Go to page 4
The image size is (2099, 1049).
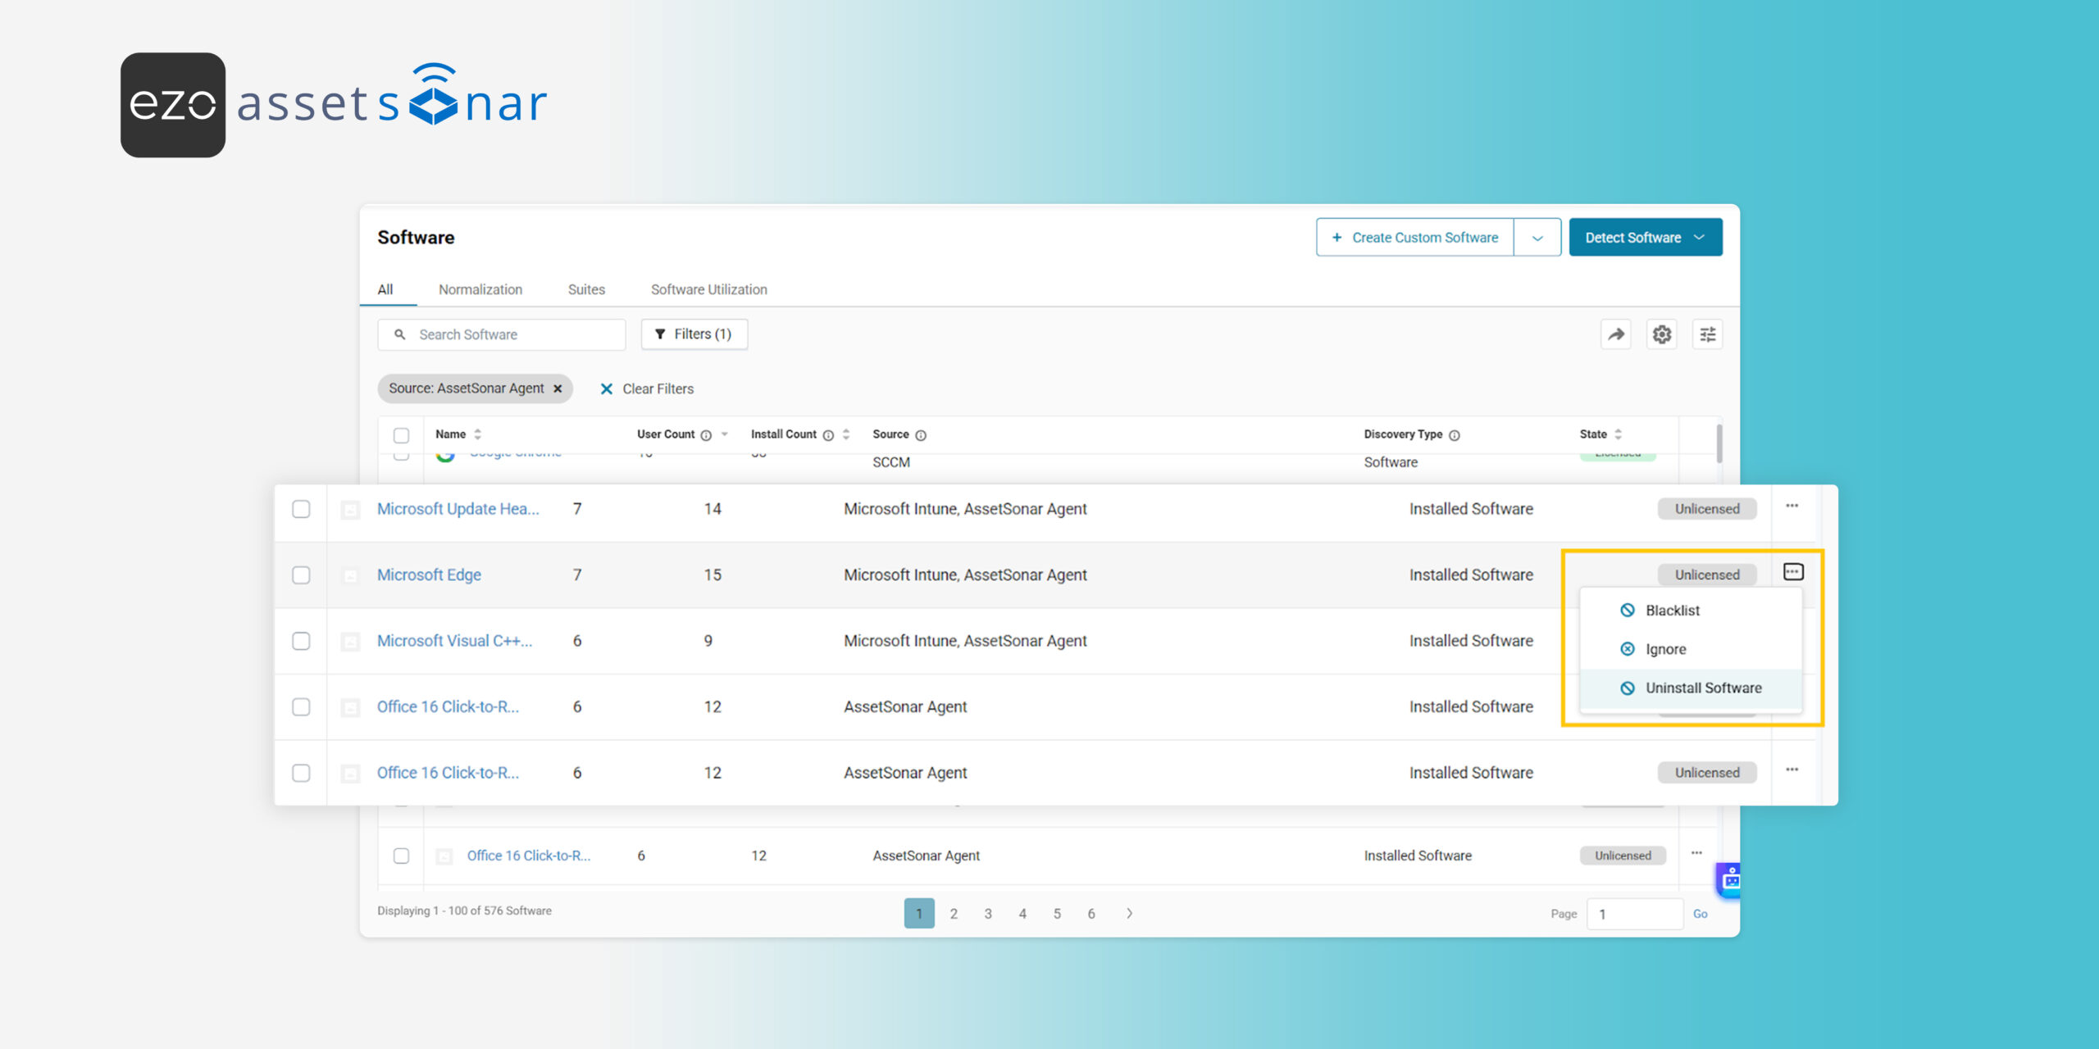(x=1022, y=913)
